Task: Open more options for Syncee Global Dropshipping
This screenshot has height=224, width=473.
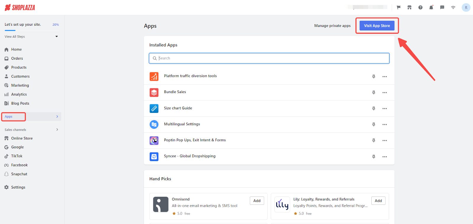Action: pos(385,157)
